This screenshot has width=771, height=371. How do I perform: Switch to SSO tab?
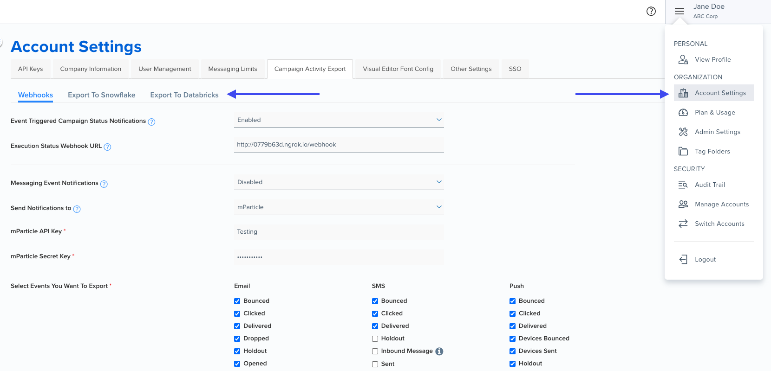coord(515,69)
